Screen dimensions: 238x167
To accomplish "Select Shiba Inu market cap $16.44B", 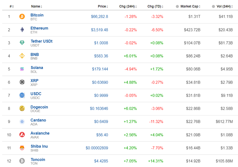I will tap(193, 148).
